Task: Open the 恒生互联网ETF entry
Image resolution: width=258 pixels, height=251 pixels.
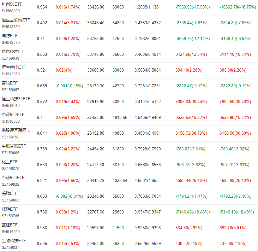Action: [16, 20]
